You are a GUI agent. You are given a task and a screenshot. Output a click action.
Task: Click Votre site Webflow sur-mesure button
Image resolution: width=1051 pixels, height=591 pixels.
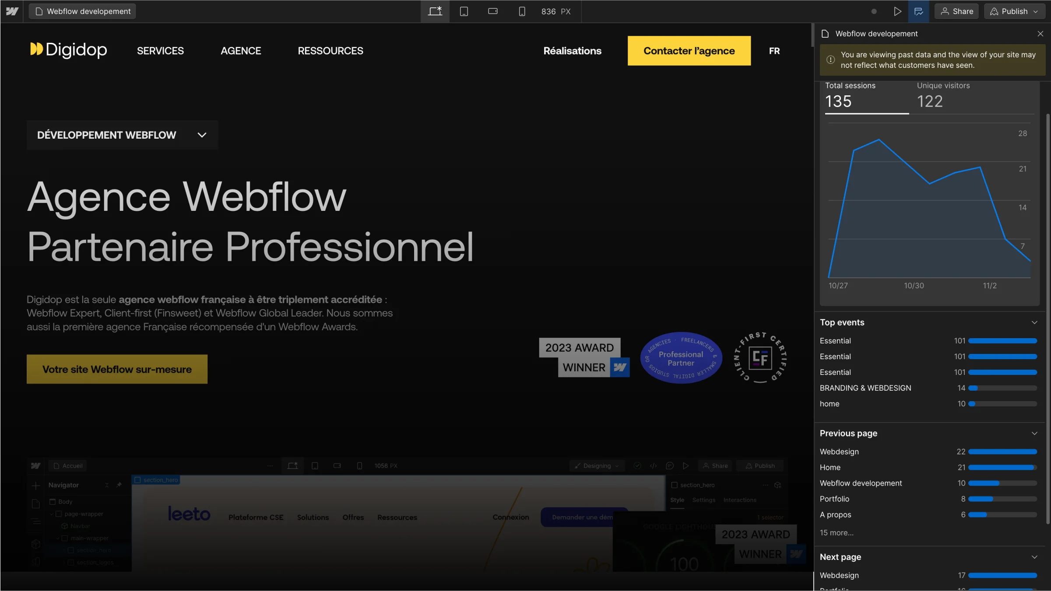(117, 369)
